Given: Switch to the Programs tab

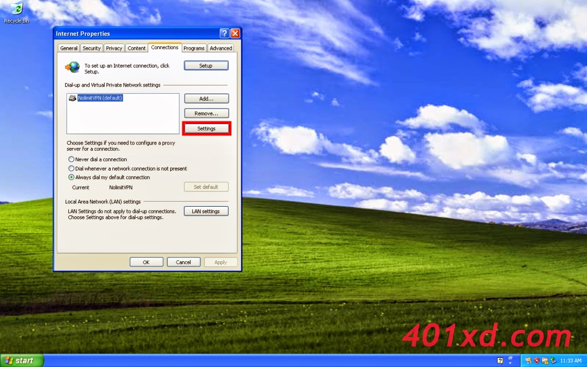Looking at the screenshot, I should [x=194, y=48].
